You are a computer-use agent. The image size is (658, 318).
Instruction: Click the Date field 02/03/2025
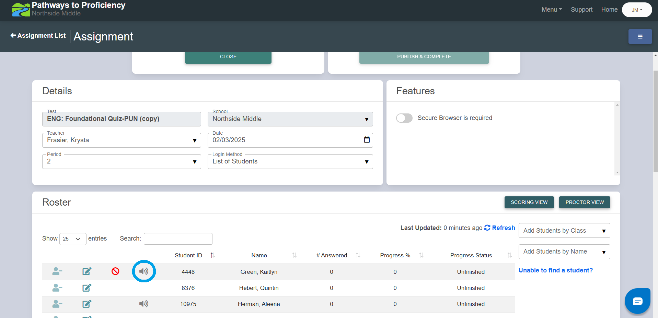click(x=290, y=140)
